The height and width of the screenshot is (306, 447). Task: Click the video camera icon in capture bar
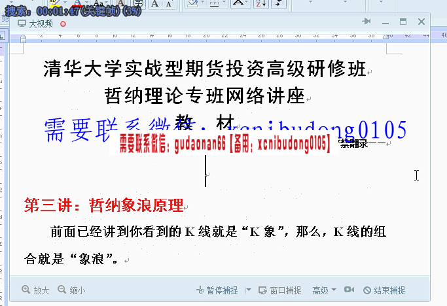click(x=349, y=290)
